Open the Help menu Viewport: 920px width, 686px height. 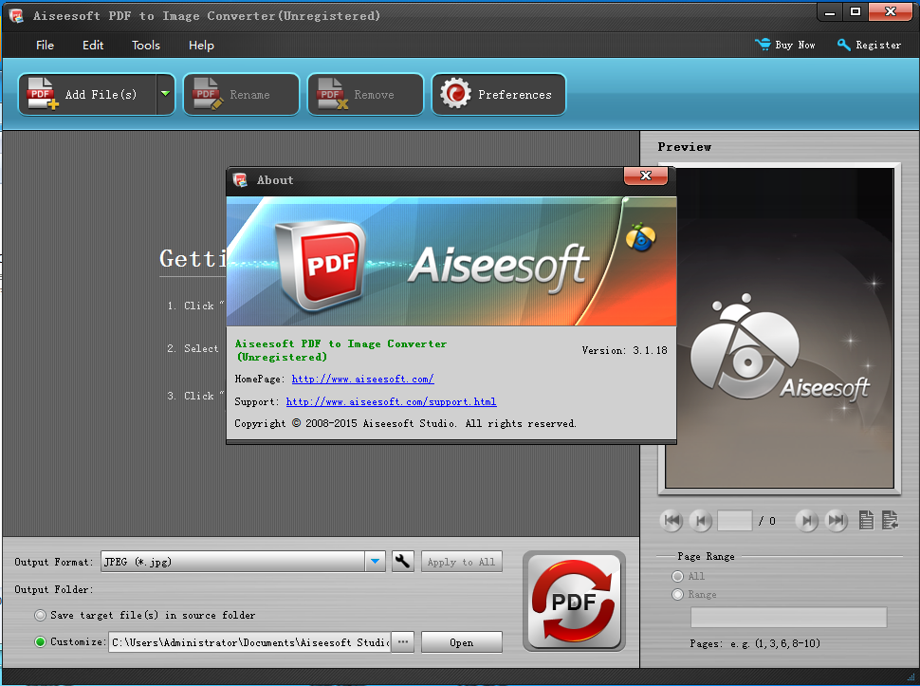coord(201,46)
